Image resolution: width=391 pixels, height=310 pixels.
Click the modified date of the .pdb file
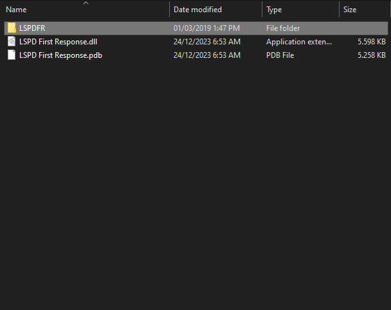coord(207,55)
